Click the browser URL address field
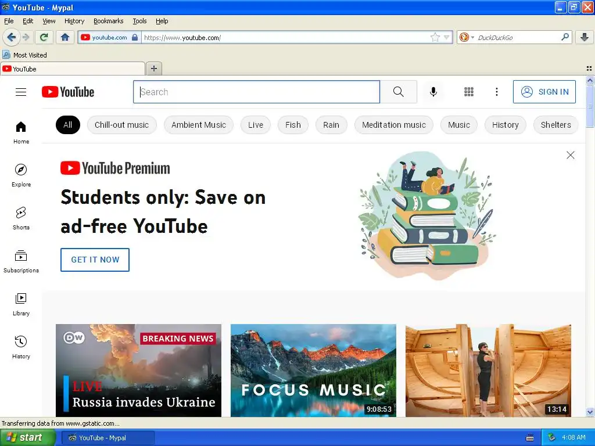The height and width of the screenshot is (446, 595). (285, 37)
